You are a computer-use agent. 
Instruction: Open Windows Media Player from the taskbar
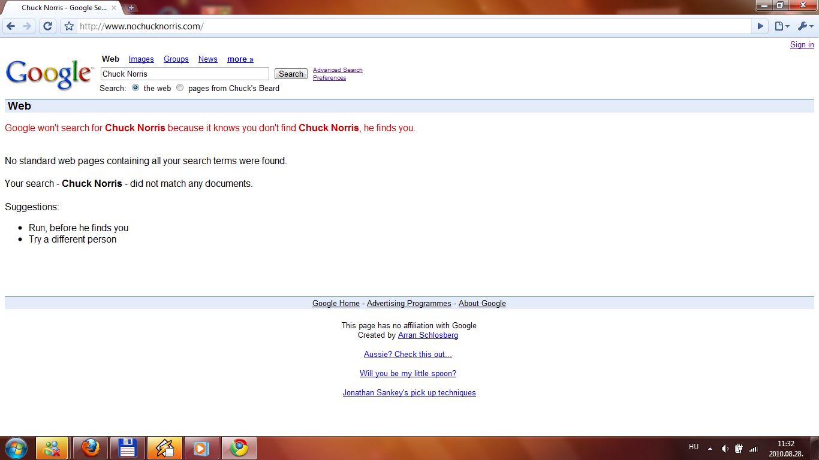(x=202, y=448)
